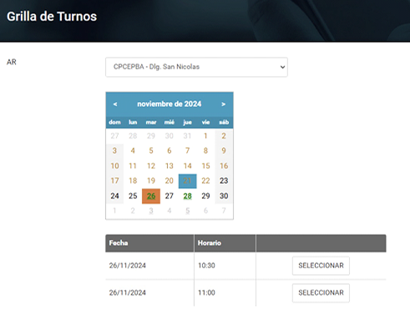This screenshot has width=410, height=315.
Task: Choose December 3 in next month row
Action: click(151, 211)
